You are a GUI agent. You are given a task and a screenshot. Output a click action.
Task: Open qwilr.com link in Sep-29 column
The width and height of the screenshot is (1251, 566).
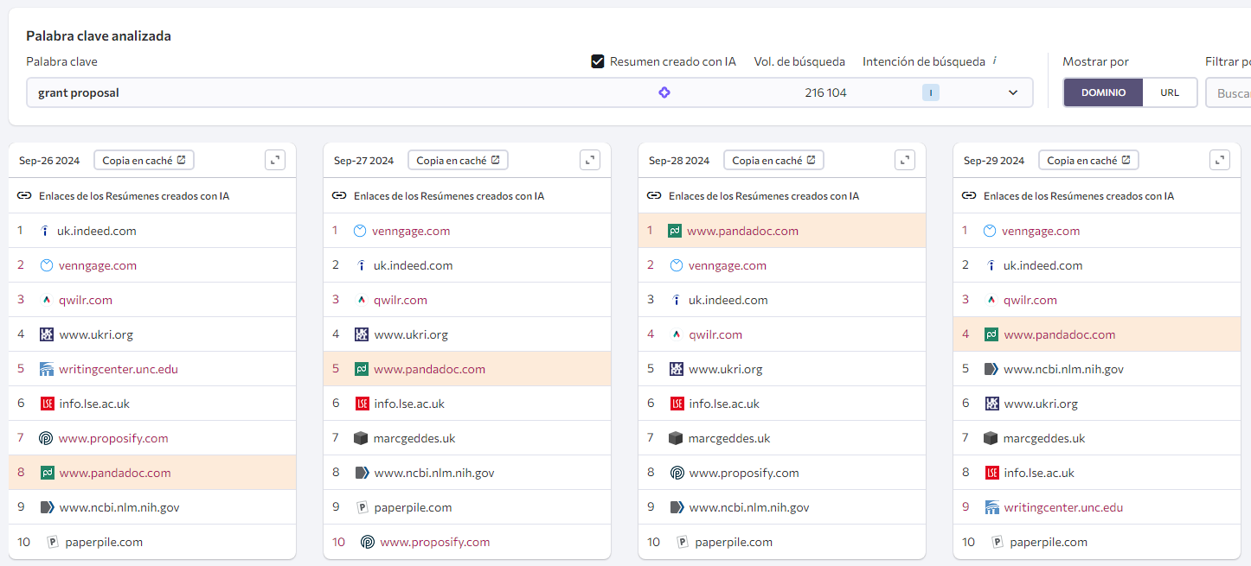(x=1030, y=300)
